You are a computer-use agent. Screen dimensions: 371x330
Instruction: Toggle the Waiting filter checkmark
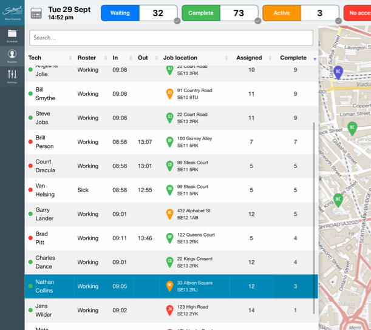[x=177, y=21]
